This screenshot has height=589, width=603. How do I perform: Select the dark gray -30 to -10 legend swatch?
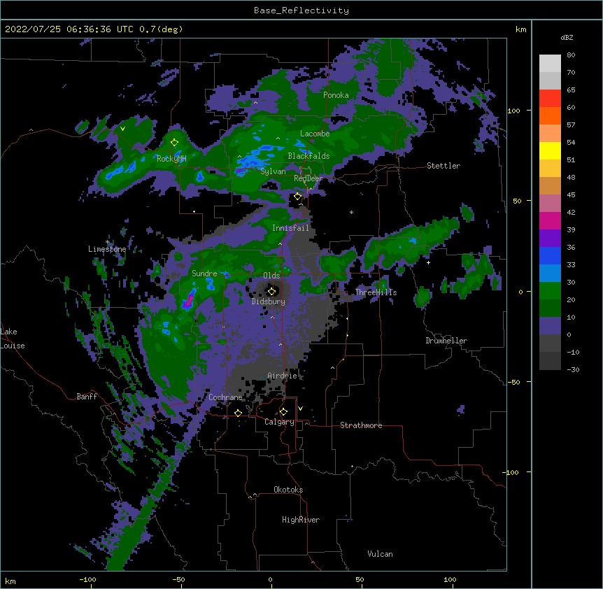pos(550,361)
